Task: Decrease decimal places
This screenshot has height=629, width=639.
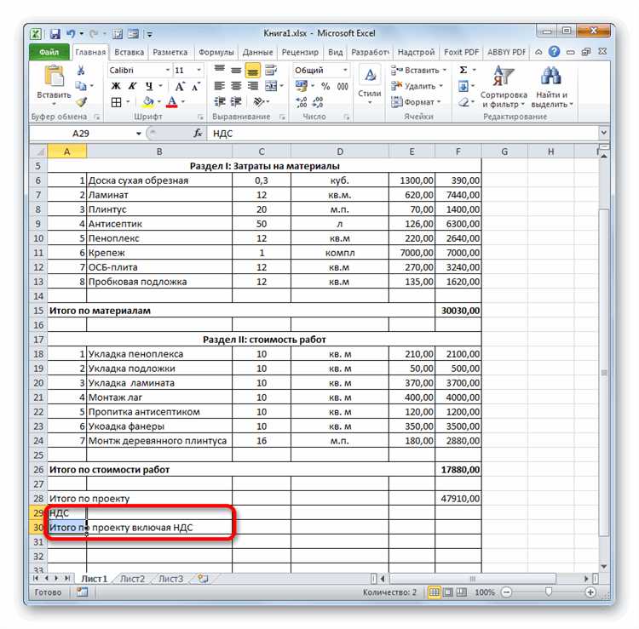Action: pos(318,102)
